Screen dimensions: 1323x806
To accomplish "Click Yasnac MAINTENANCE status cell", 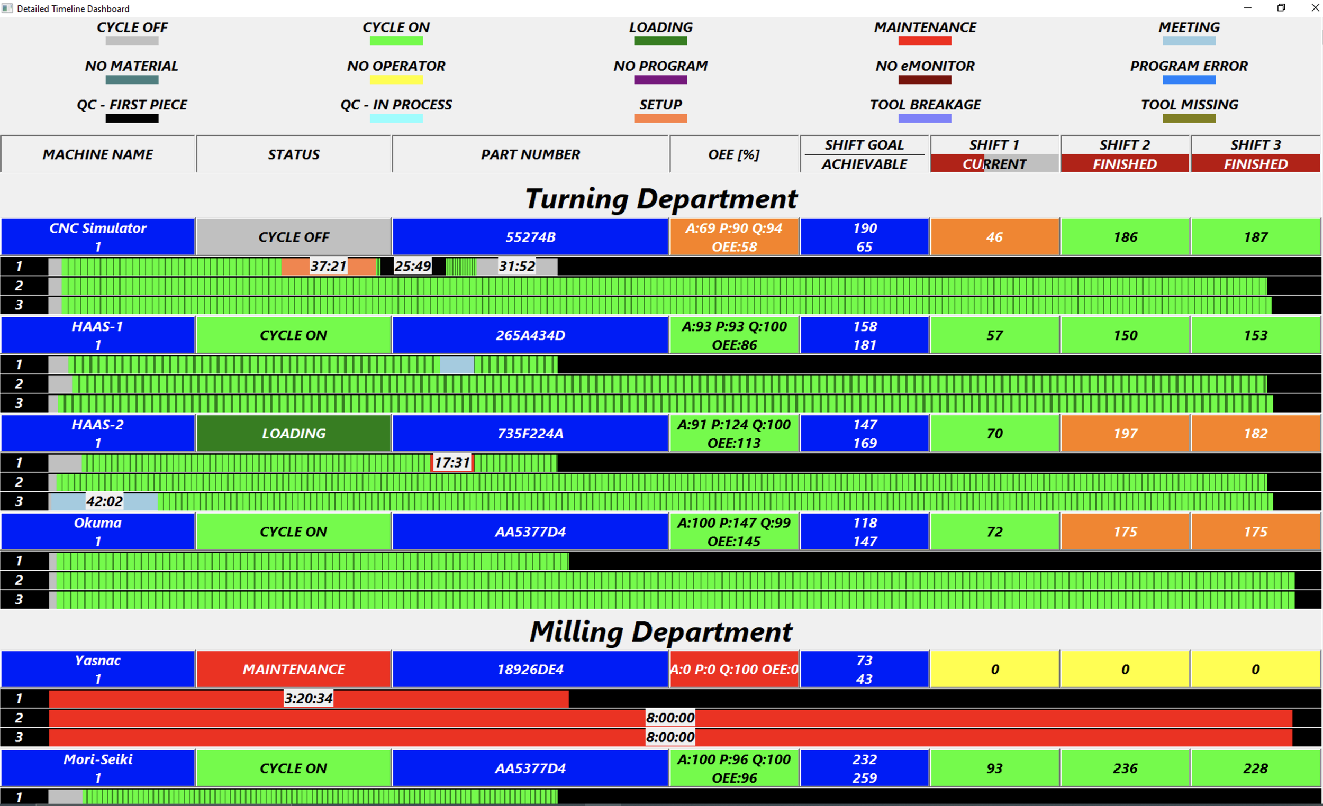I will tap(294, 669).
